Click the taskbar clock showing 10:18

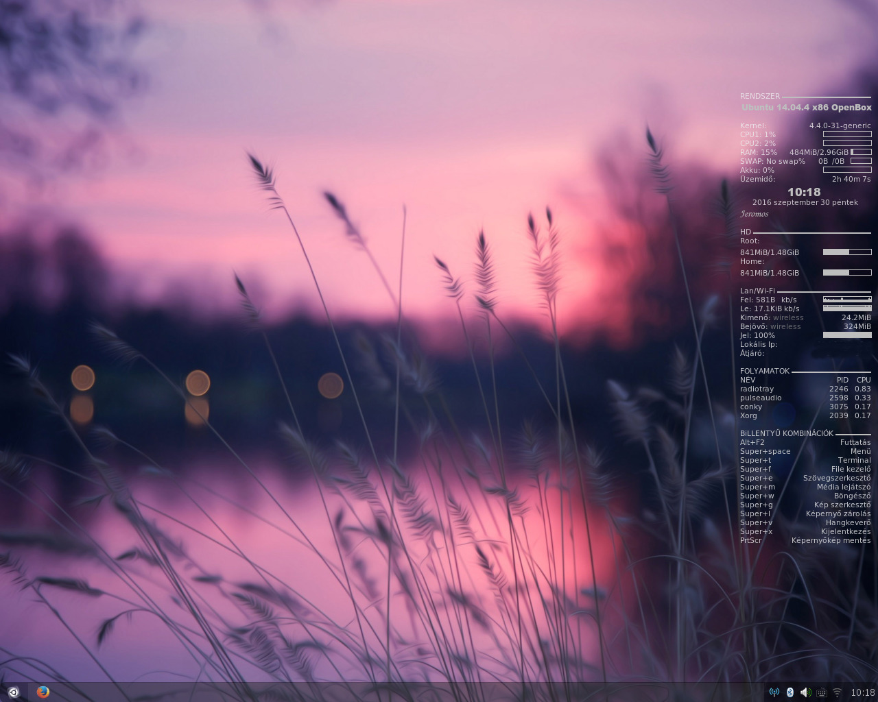point(862,692)
